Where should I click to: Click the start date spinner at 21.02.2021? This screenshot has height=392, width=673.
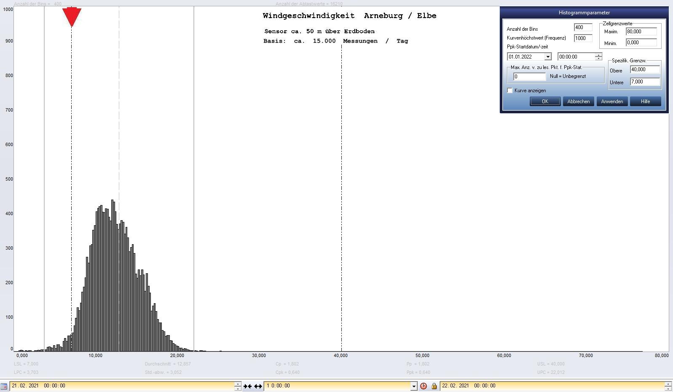click(238, 386)
